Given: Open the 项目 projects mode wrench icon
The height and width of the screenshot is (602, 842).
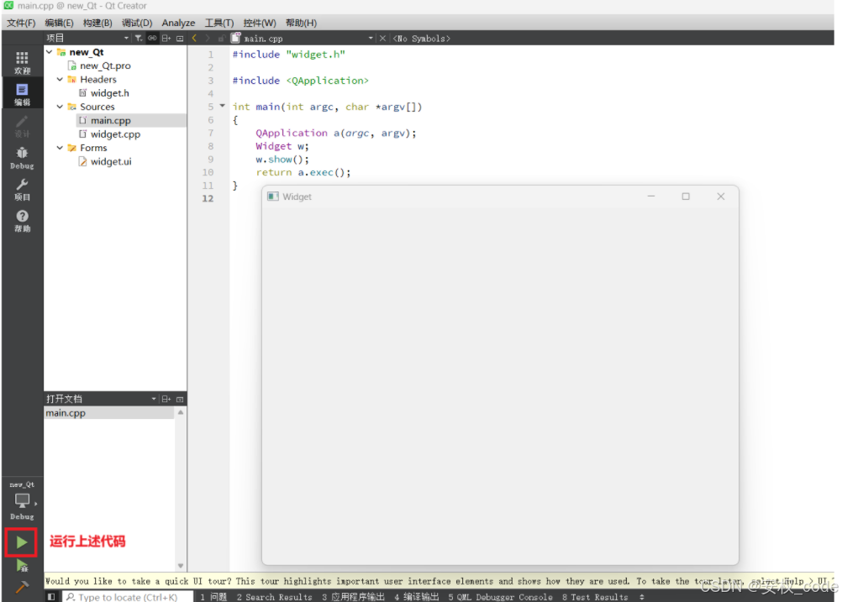Looking at the screenshot, I should tap(22, 189).
